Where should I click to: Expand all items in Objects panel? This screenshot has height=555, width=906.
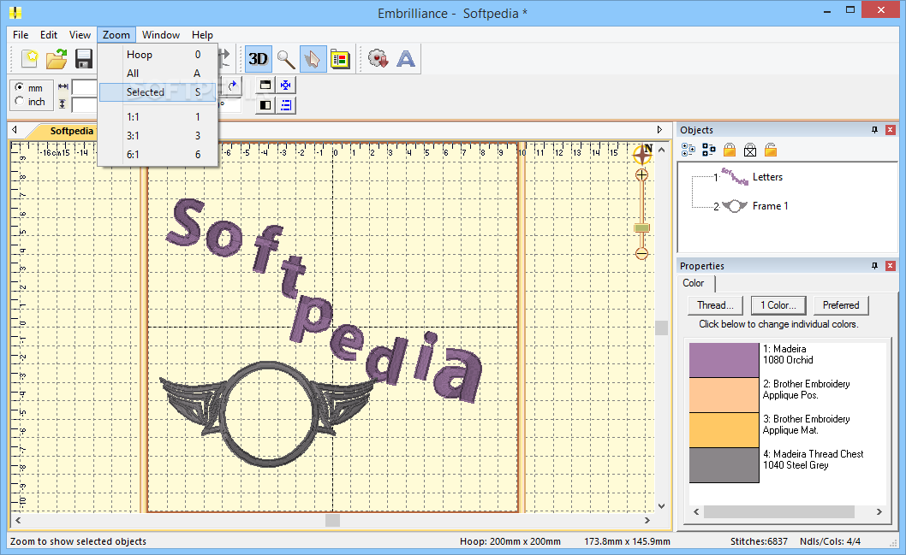coord(688,151)
